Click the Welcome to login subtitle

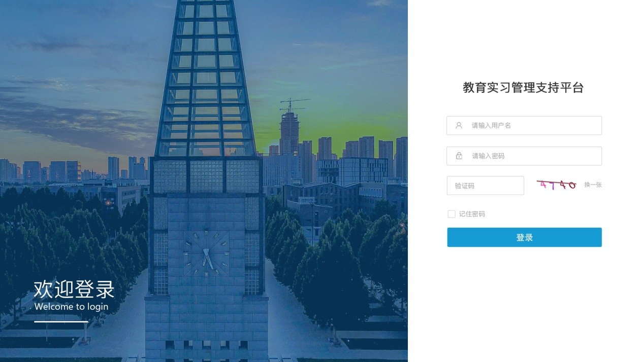pos(71,306)
